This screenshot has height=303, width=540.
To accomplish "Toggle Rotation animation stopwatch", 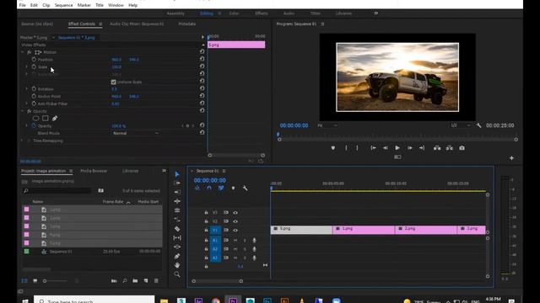I will click(x=34, y=88).
